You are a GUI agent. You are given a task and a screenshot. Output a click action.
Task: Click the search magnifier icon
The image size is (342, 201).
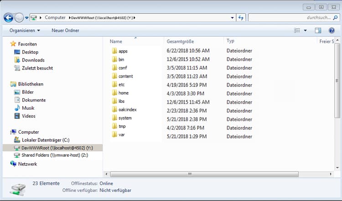335,17
